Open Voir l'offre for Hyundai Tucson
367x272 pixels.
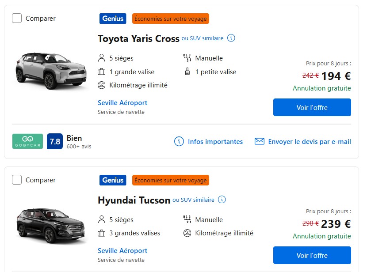(312, 255)
